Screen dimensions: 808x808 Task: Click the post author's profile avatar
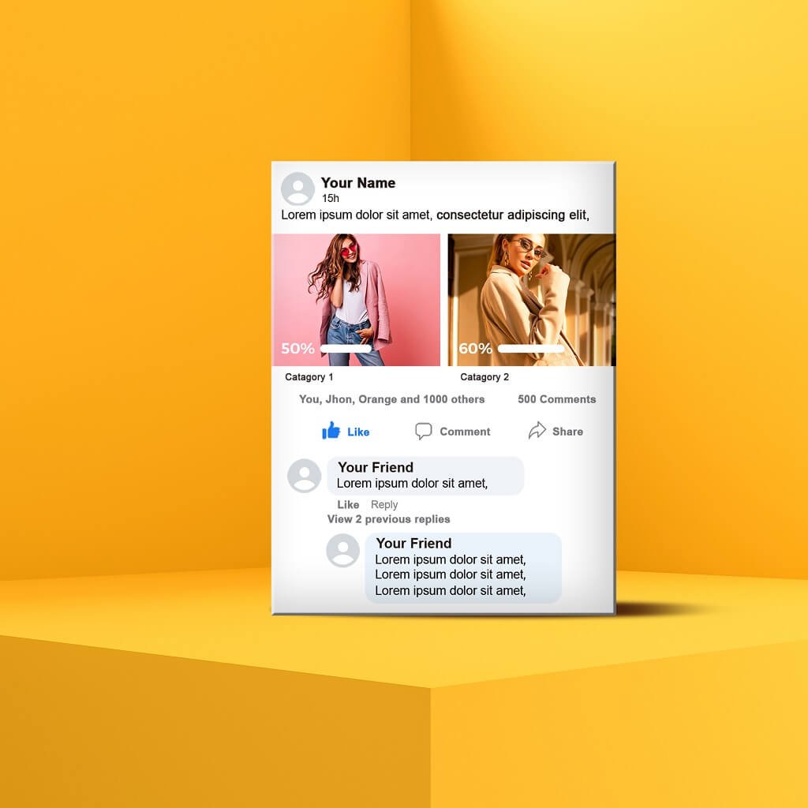click(297, 189)
